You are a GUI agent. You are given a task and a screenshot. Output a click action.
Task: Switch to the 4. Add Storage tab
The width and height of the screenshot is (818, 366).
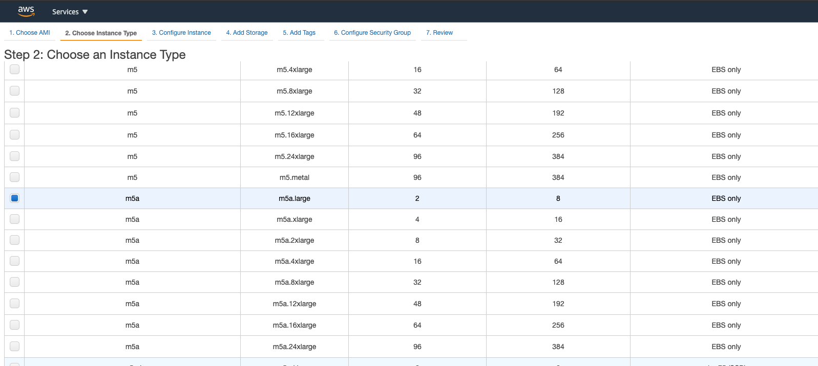(247, 33)
